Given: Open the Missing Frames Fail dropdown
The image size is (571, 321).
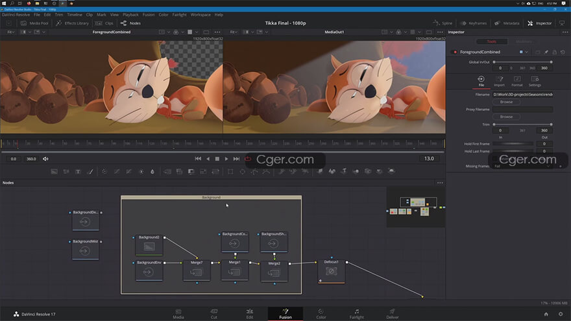Looking at the screenshot, I should 522,166.
